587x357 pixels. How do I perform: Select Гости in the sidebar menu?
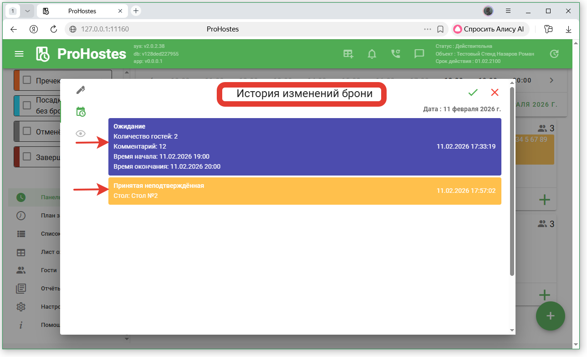pyautogui.click(x=49, y=270)
